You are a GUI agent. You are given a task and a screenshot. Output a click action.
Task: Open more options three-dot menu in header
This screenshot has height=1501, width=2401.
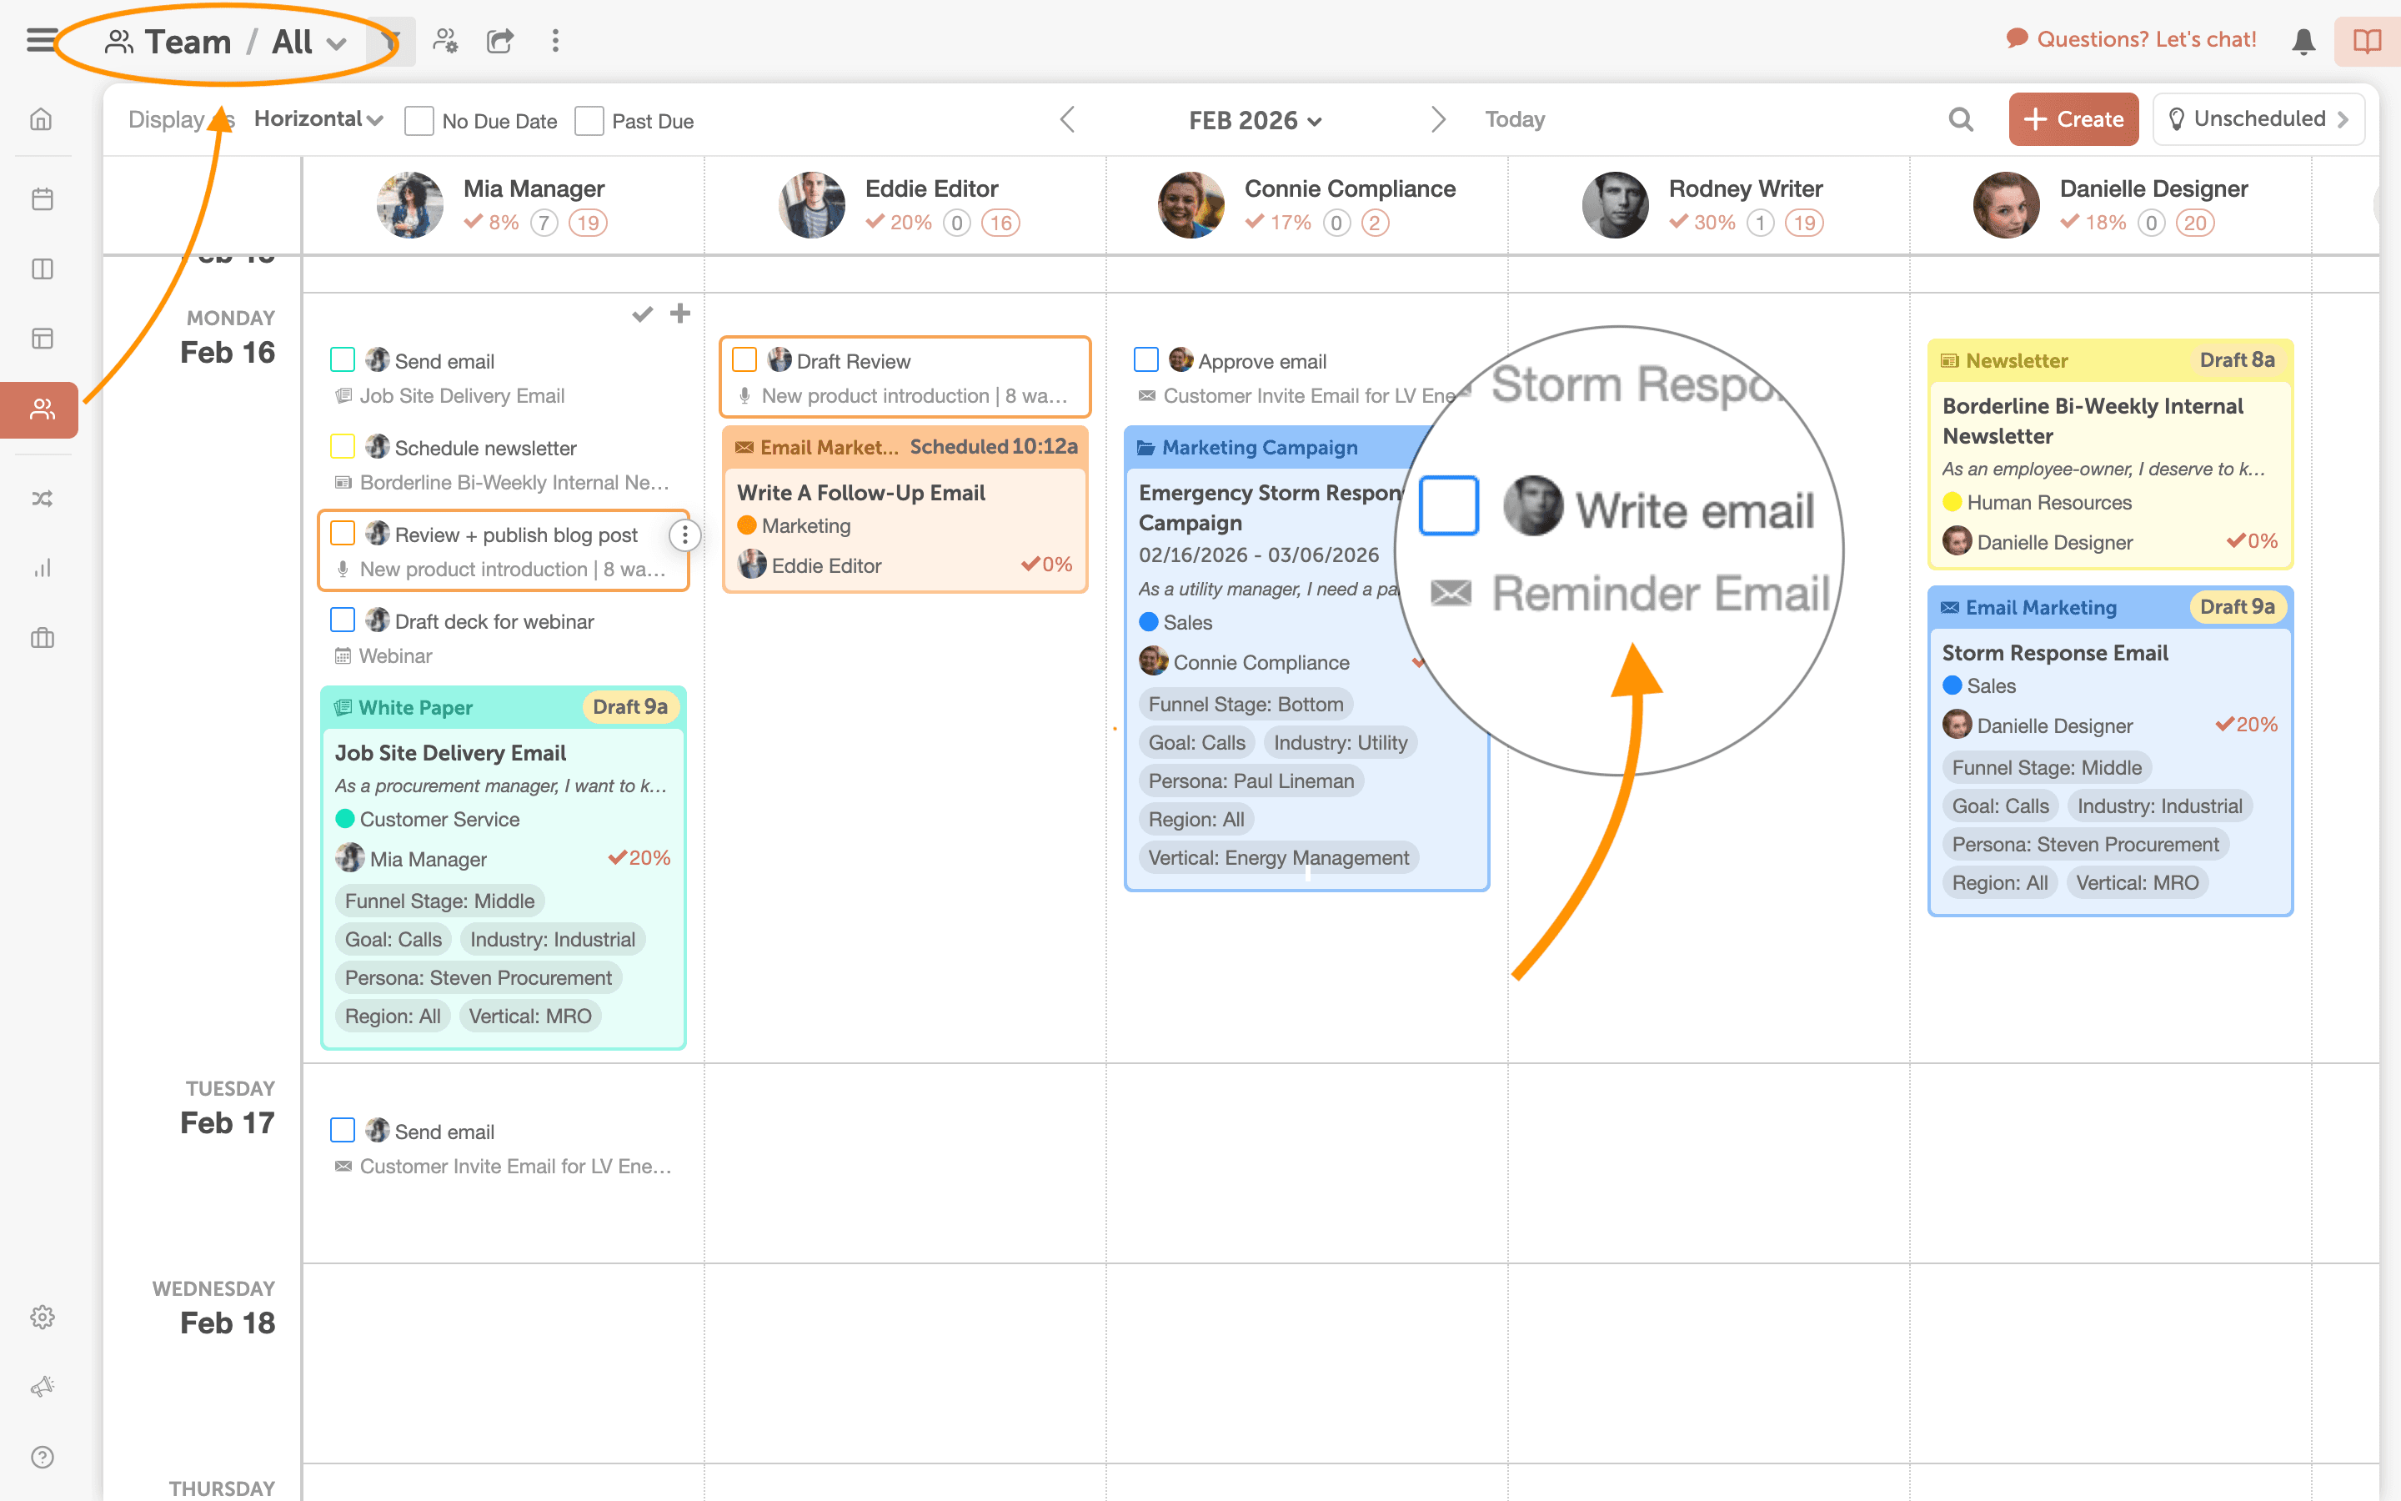click(554, 41)
